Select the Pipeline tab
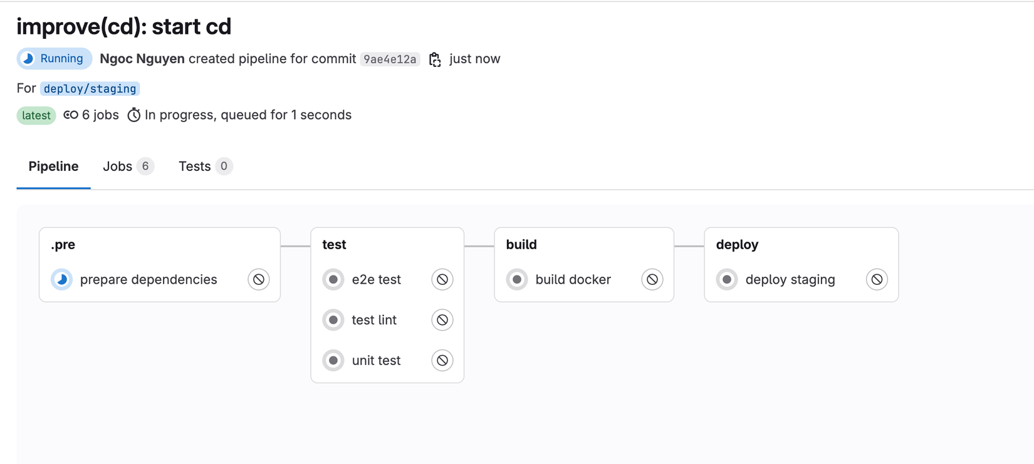Viewport: 1034px width, 464px height. (53, 167)
